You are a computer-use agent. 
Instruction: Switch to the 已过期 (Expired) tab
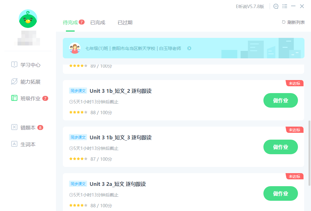[125, 22]
